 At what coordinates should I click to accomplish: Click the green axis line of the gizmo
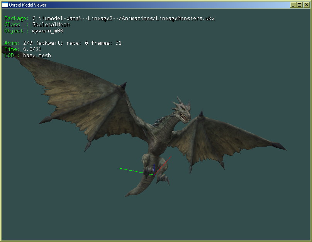tap(131, 171)
